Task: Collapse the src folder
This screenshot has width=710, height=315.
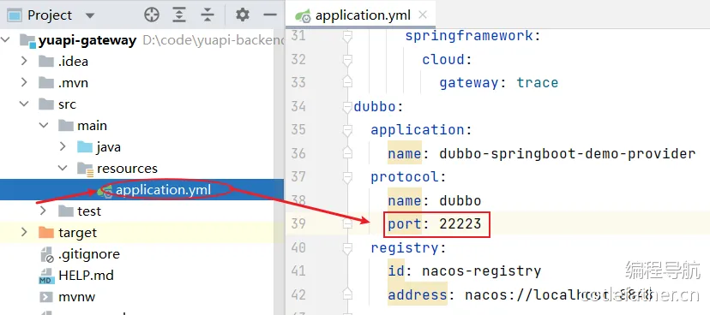Action: click(x=25, y=104)
